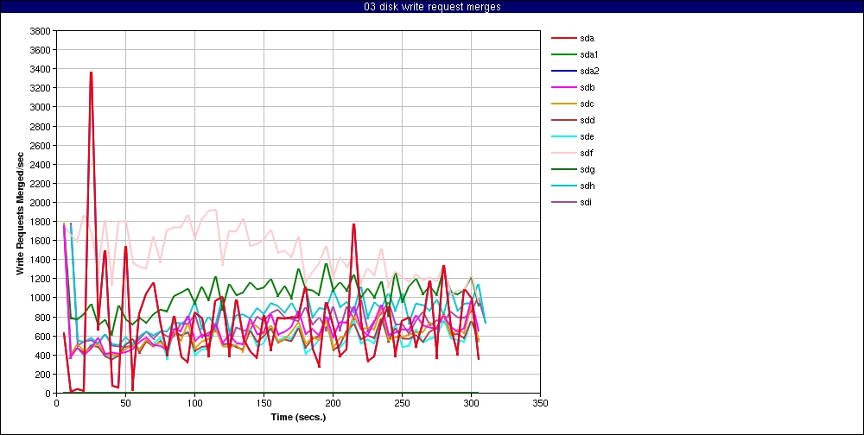Click the '400' tick label on the vertical axis
Screen dimensions: 864x435
43,355
